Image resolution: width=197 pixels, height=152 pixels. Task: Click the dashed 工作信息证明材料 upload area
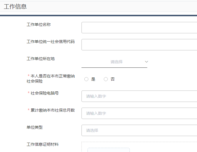[x=139, y=147]
